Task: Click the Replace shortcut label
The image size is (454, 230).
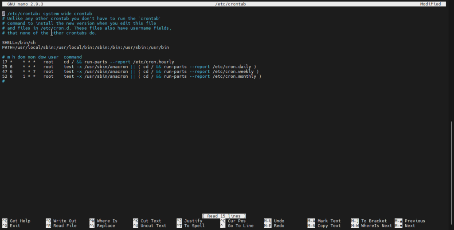Action: (106, 226)
